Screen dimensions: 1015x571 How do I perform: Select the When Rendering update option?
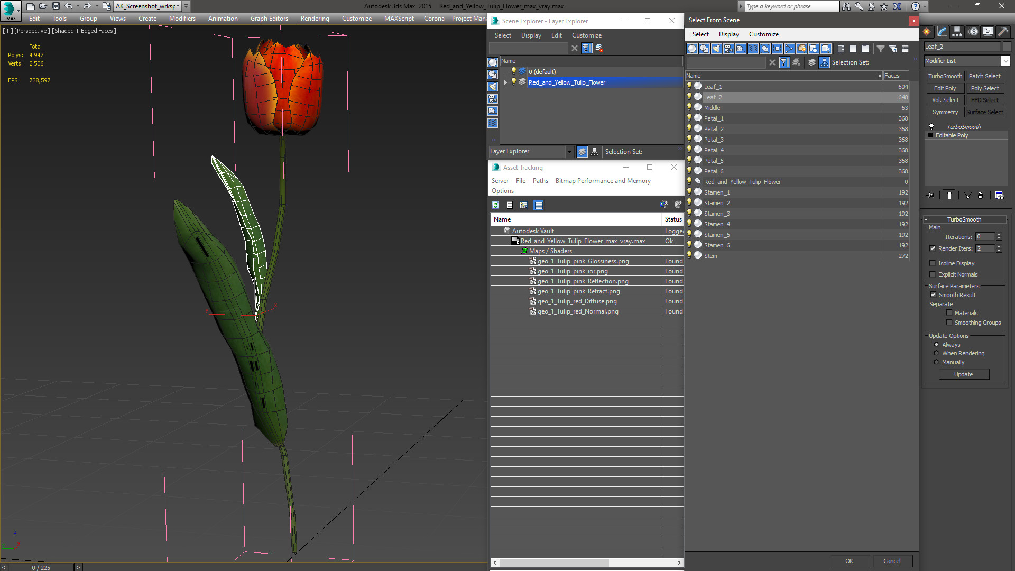point(936,353)
